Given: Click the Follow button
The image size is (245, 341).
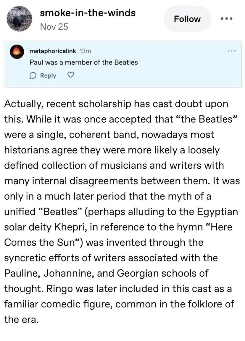Looking at the screenshot, I should pos(187,19).
